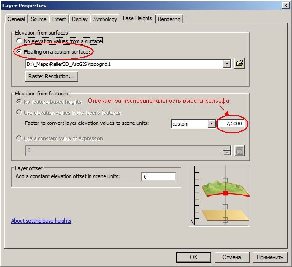Image resolution: width=292 pixels, height=267 pixels.
Task: Close the Layer Properties dialog
Action: pyautogui.click(x=285, y=6)
